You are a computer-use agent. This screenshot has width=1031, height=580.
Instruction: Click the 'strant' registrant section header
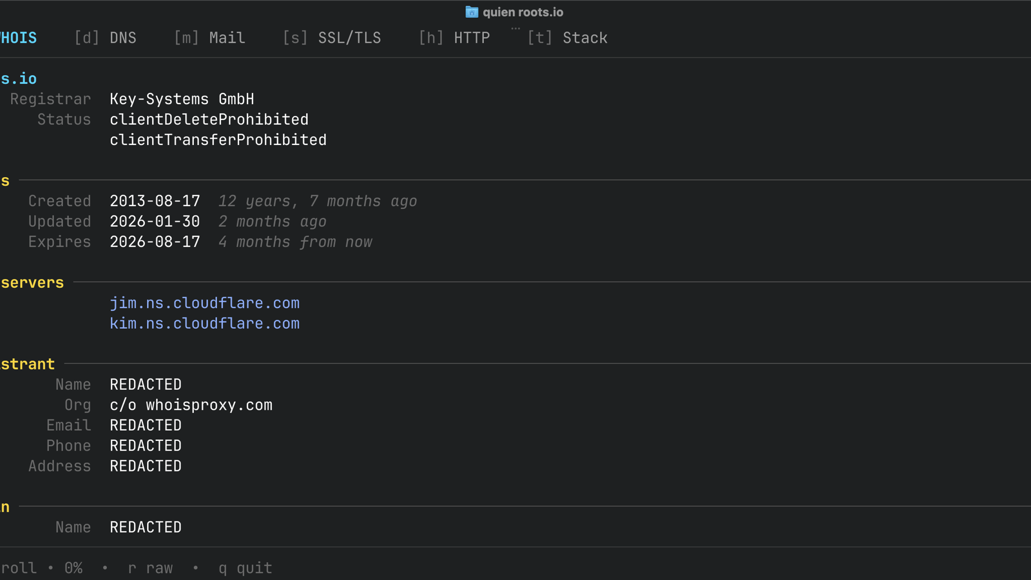(27, 364)
